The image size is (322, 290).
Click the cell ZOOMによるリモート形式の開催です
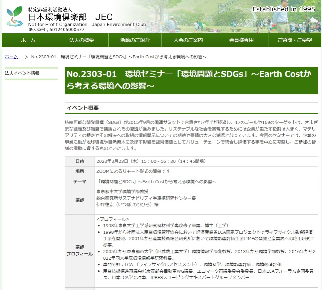coord(206,171)
